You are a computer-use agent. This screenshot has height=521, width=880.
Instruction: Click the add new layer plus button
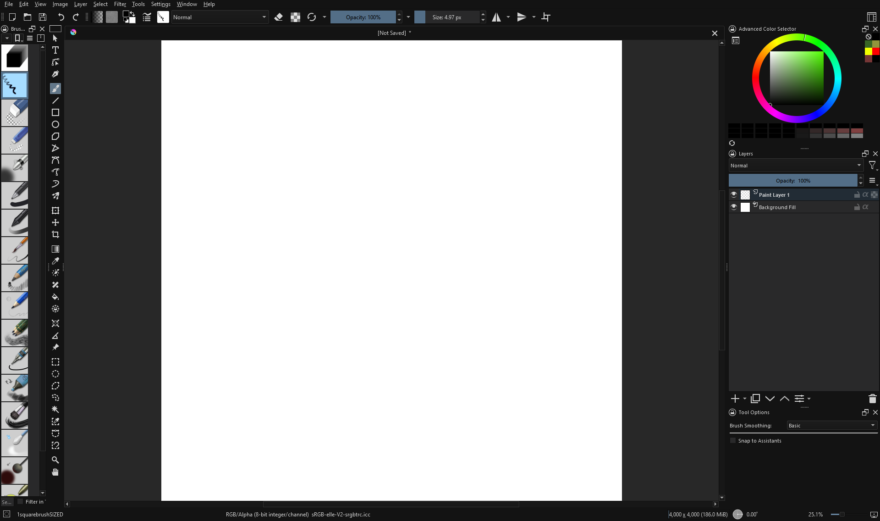[x=735, y=399]
